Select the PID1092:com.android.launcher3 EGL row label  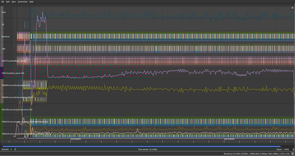tap(17, 109)
